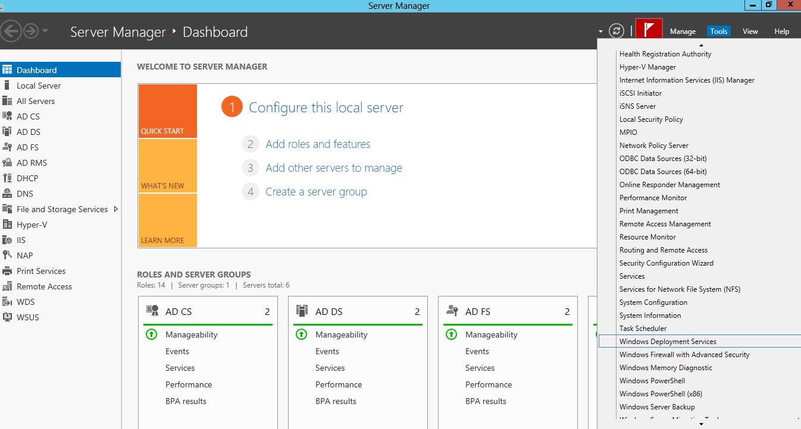Select the QUICK START tile

coord(167,111)
